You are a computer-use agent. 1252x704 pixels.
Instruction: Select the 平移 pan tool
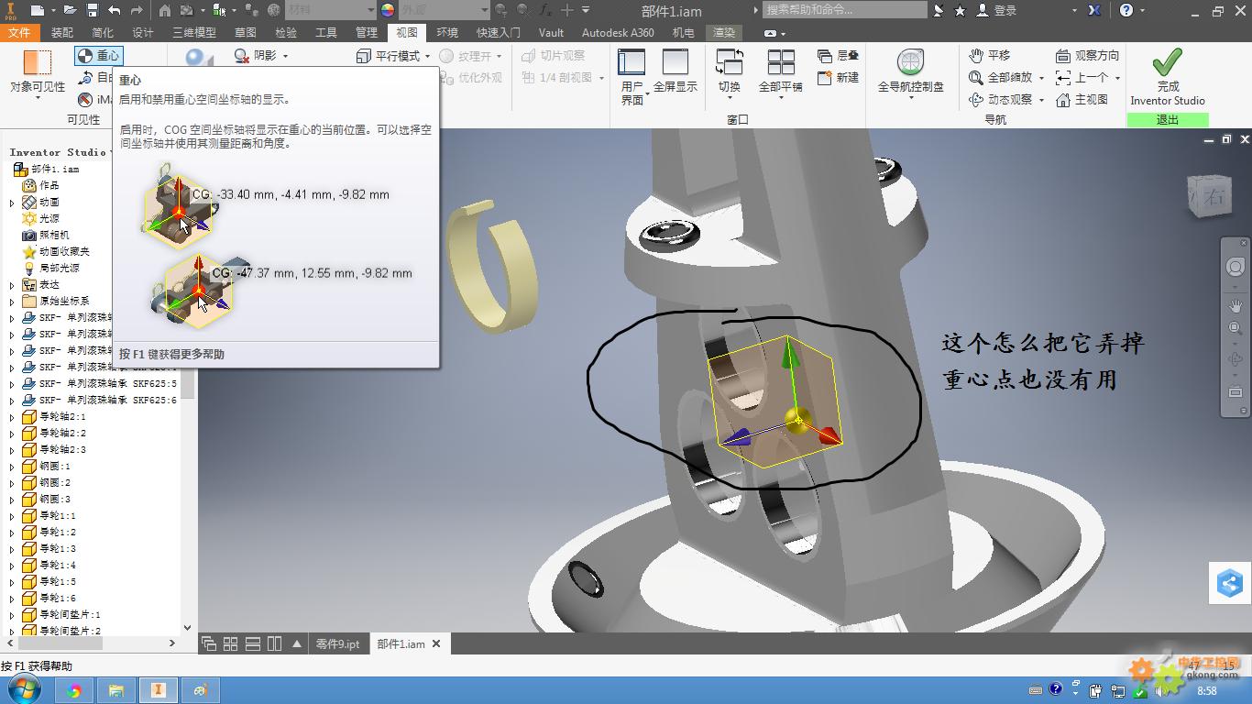pyautogui.click(x=990, y=56)
